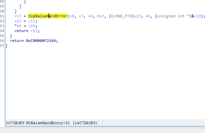Click the ULONG_PTR cast on line 91
The width and height of the screenshot is (205, 133).
[121, 16]
